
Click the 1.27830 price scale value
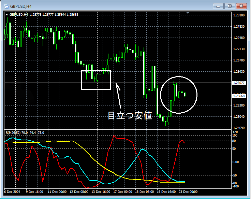[239, 26]
